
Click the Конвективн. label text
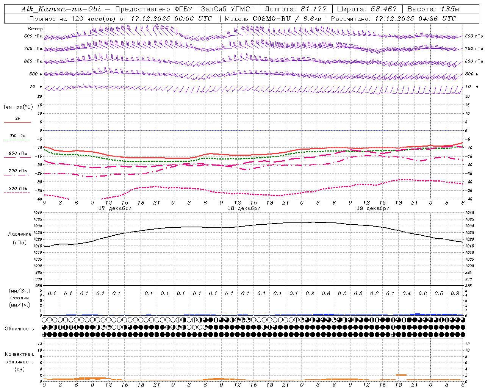pos(19,354)
